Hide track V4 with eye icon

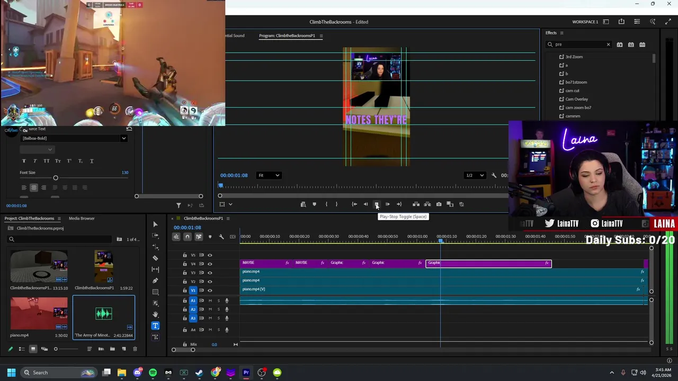(x=210, y=264)
